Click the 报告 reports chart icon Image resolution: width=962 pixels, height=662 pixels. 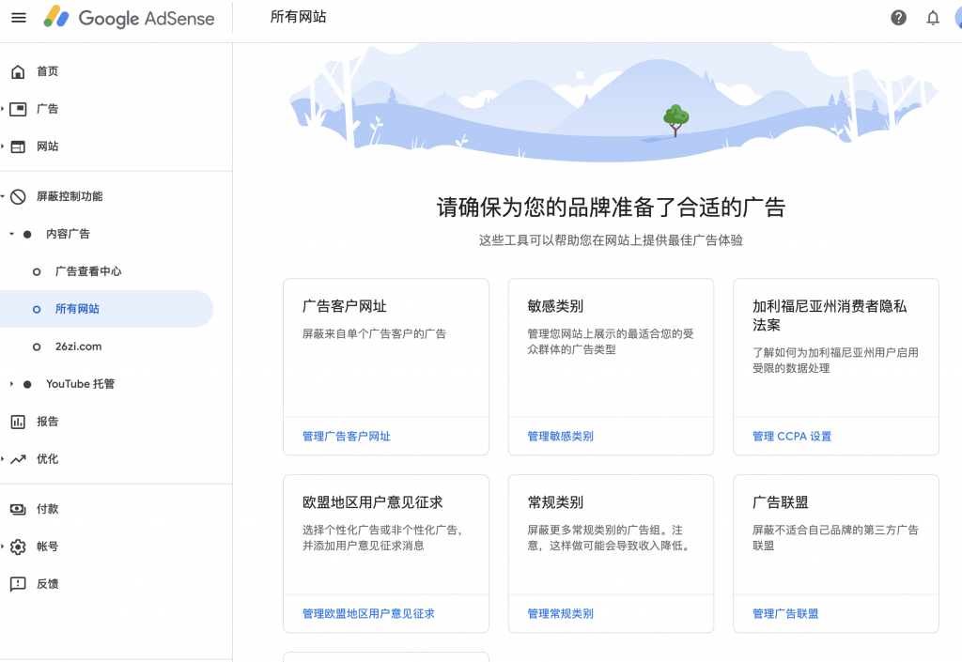(x=18, y=422)
